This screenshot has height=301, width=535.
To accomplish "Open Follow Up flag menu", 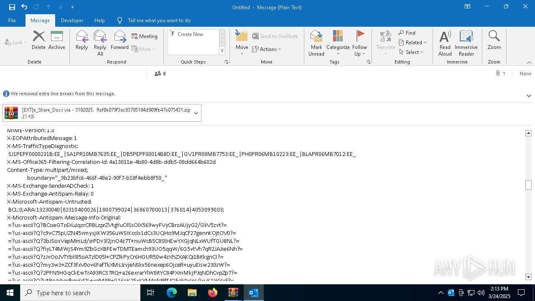I will click(x=359, y=43).
